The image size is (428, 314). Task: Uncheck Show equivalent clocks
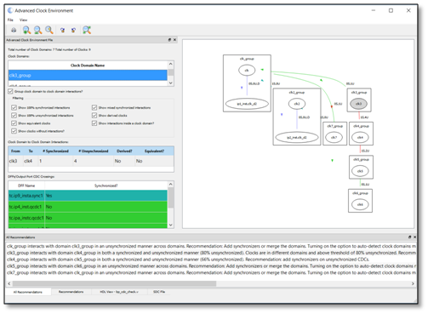click(14, 123)
